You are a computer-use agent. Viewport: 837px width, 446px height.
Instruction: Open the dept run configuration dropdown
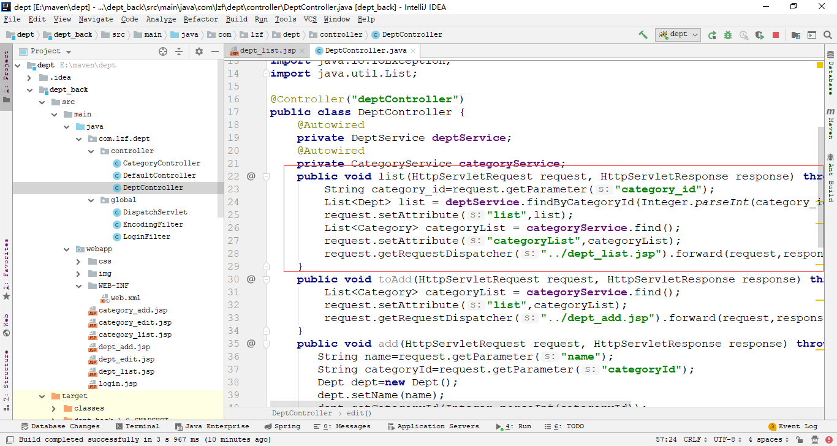pyautogui.click(x=678, y=35)
